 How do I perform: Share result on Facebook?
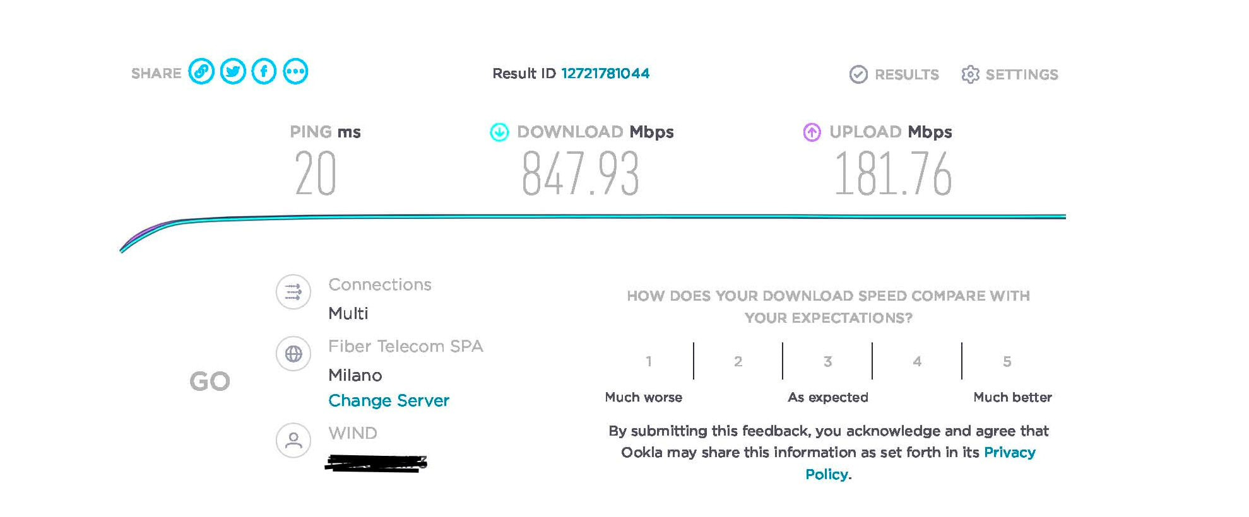coord(264,71)
